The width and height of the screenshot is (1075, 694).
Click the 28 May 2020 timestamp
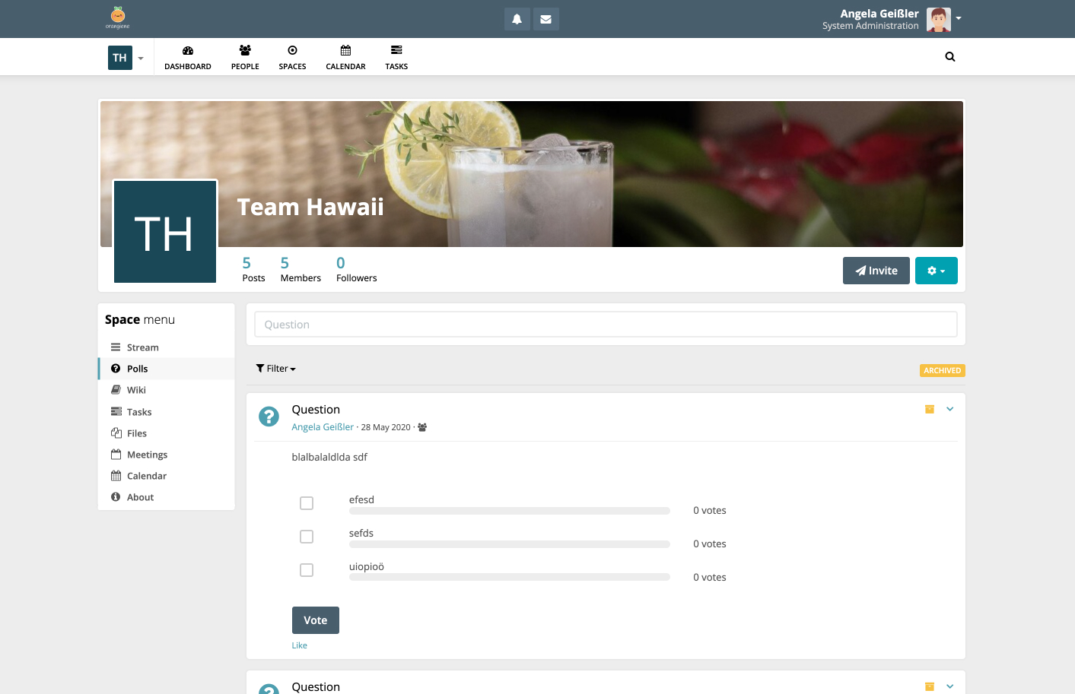(x=386, y=427)
